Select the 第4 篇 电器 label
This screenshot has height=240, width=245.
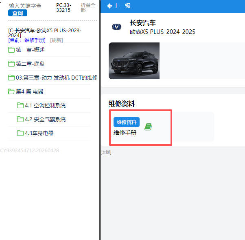tap(30, 91)
